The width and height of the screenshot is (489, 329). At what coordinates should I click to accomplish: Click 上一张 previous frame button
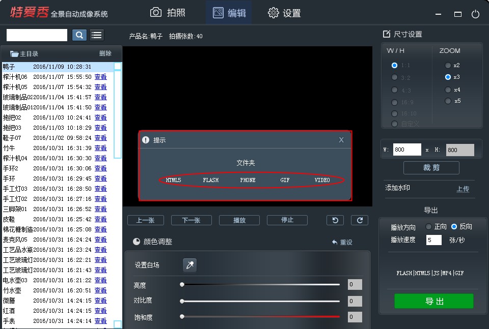pos(146,220)
